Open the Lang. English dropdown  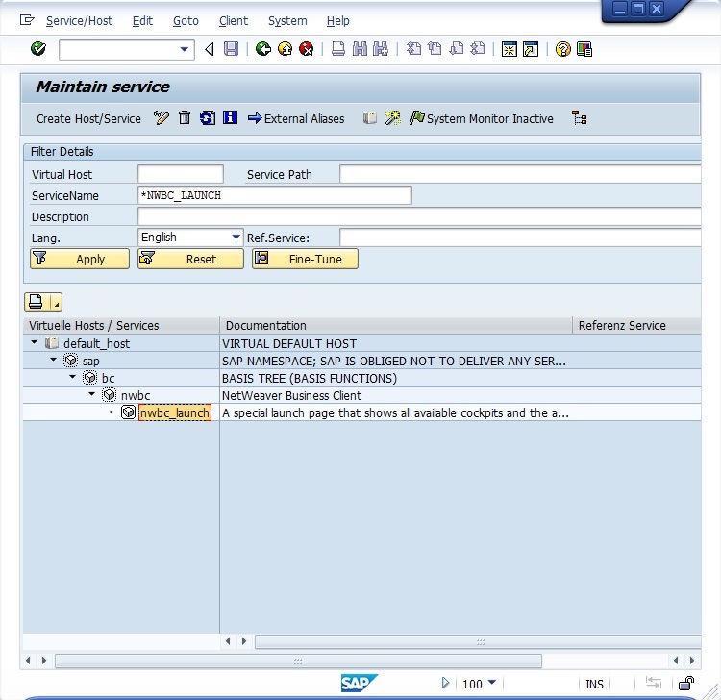(236, 237)
